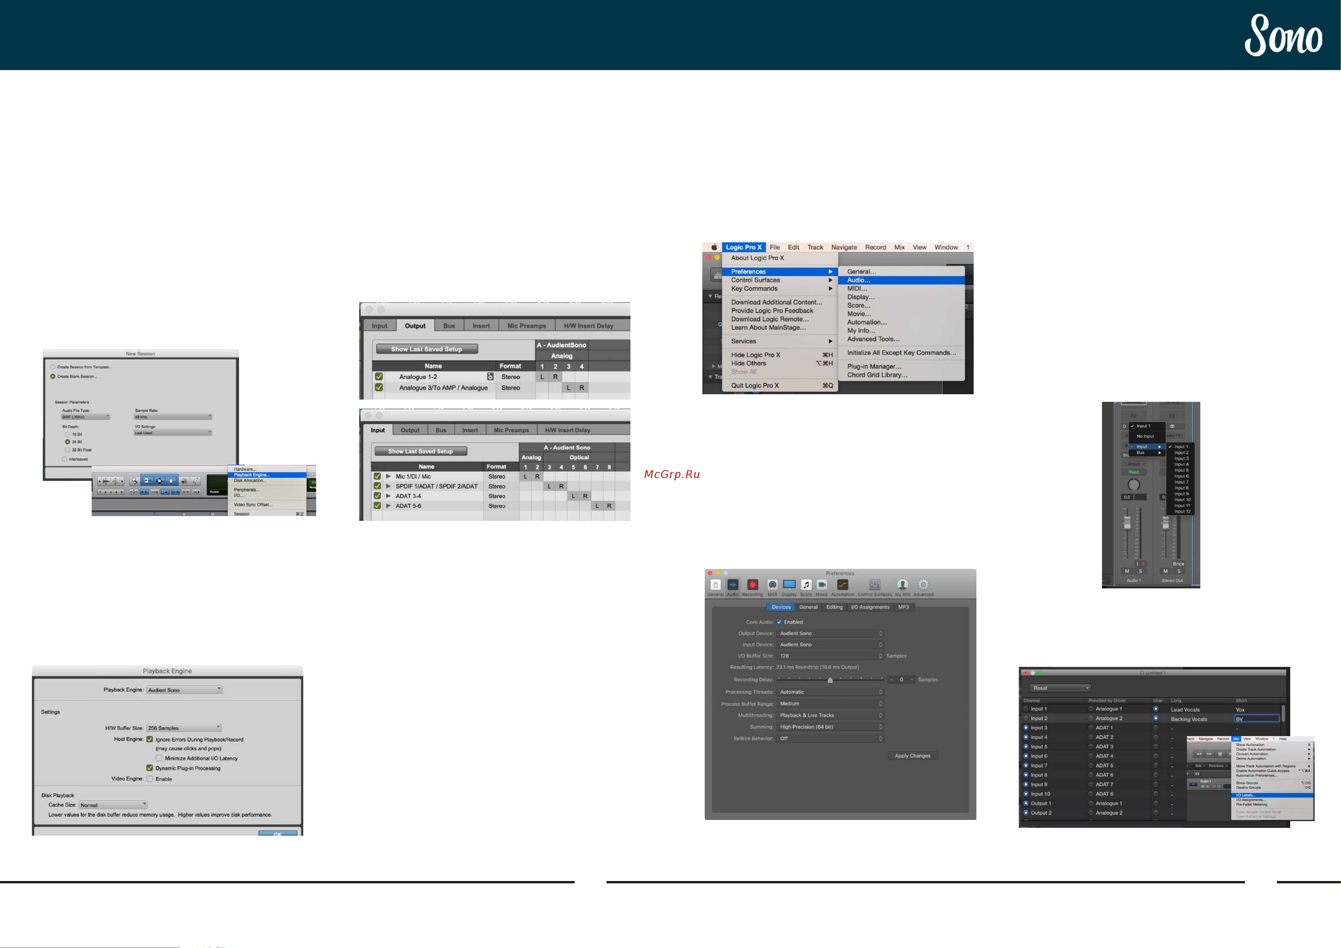Click the rewind transport button in Logic
Image resolution: width=1341 pixels, height=948 pixels.
point(1199,754)
